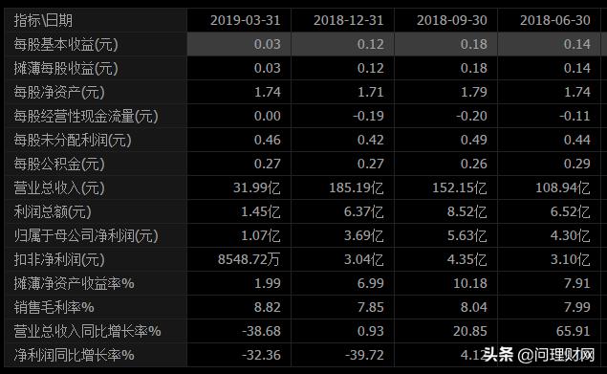Click the 2018-06-30 column header
607x374 pixels.
[x=555, y=20]
